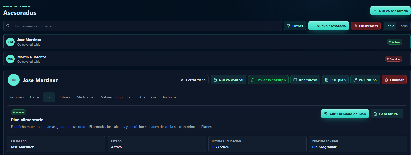The image size is (411, 155).
Task: Click the search magnifier icon
Action: tap(8, 26)
